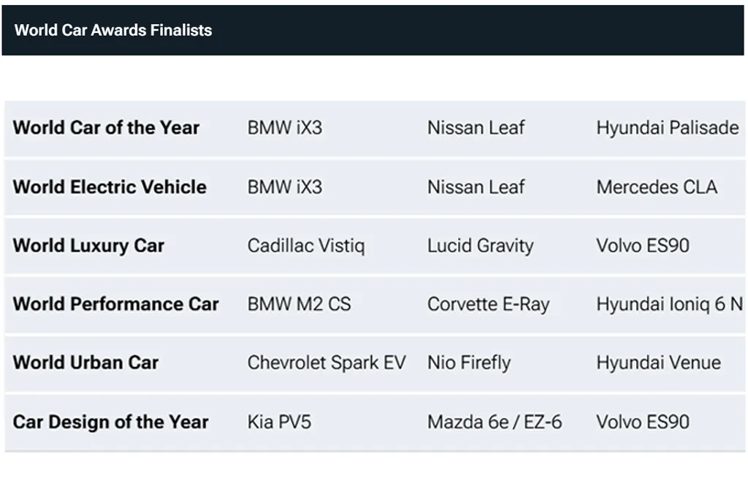Click the World Performance Car category label
748x500 pixels.
tap(115, 304)
